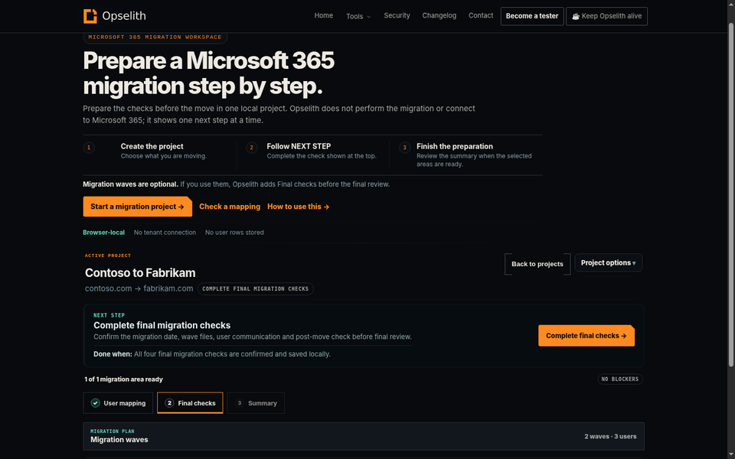Click the step 1 circle beside Create the project
This screenshot has height=459, width=735.
(89, 148)
